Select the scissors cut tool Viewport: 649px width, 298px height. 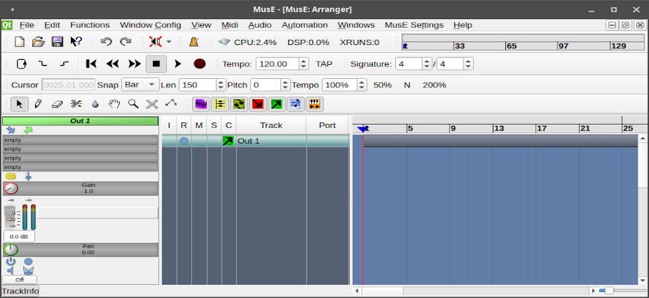76,104
